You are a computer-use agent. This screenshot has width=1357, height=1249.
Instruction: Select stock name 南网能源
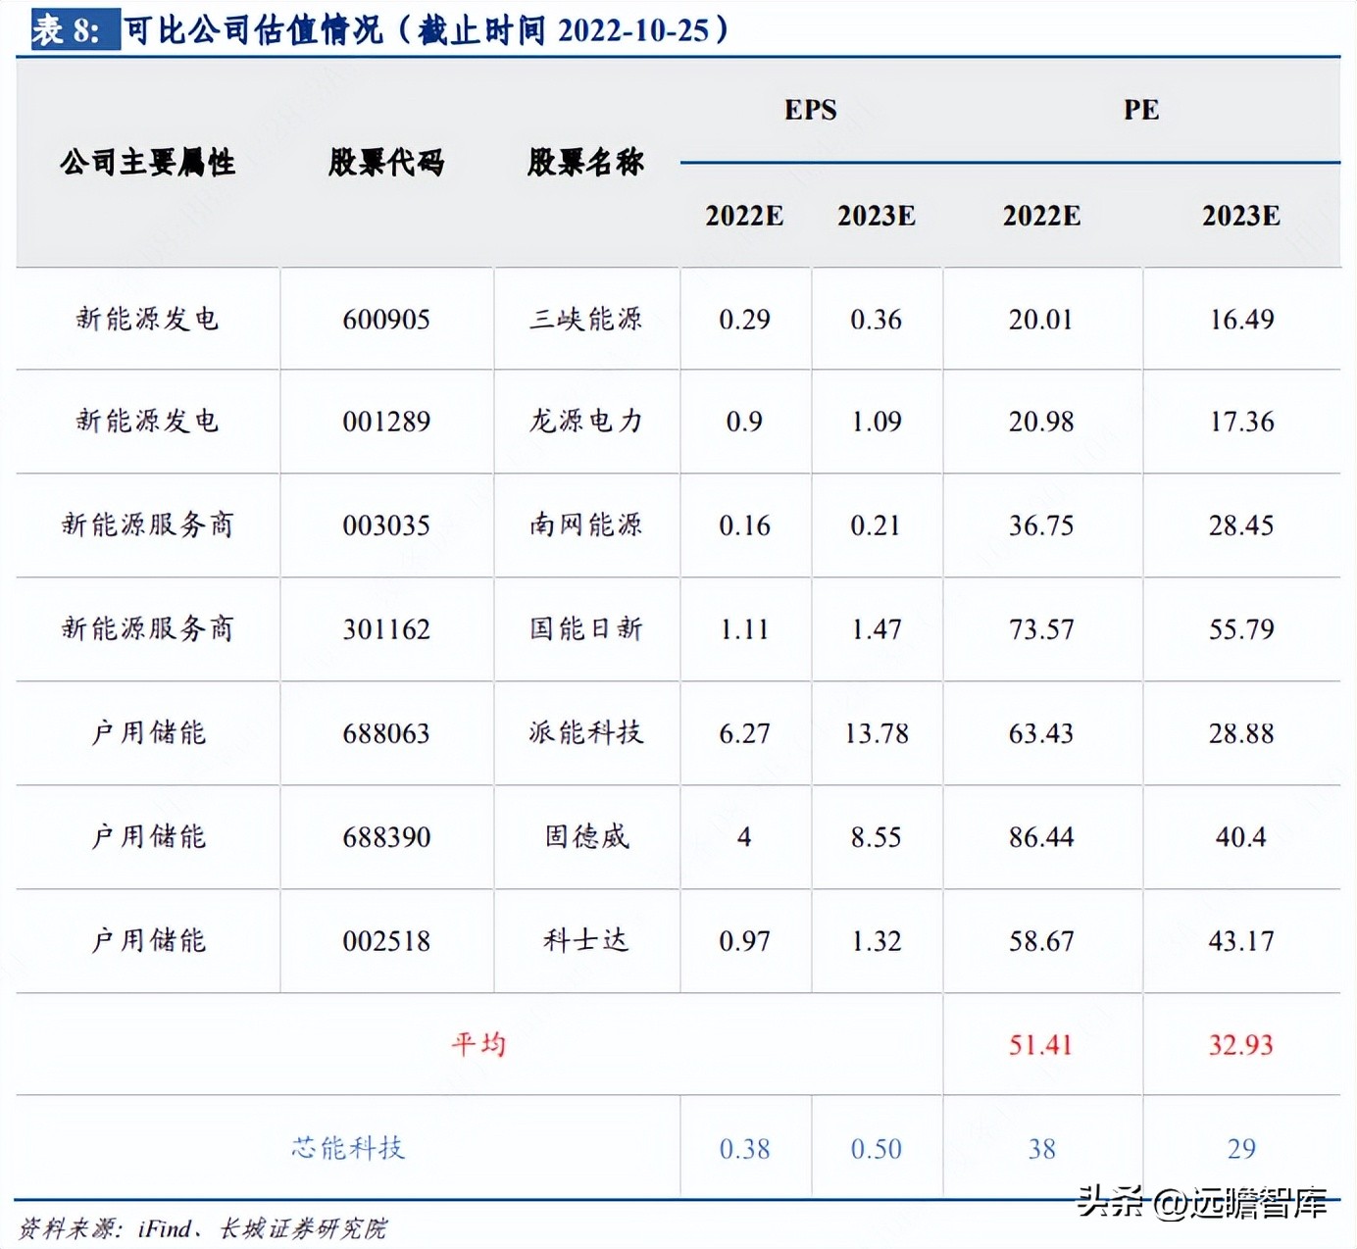pyautogui.click(x=586, y=525)
